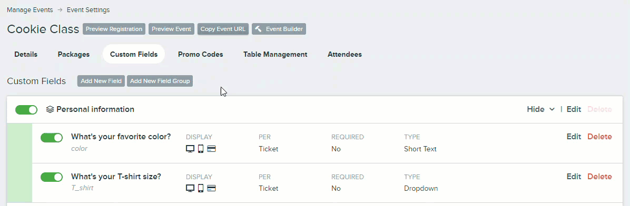Delete the favorite color field

coord(599,137)
